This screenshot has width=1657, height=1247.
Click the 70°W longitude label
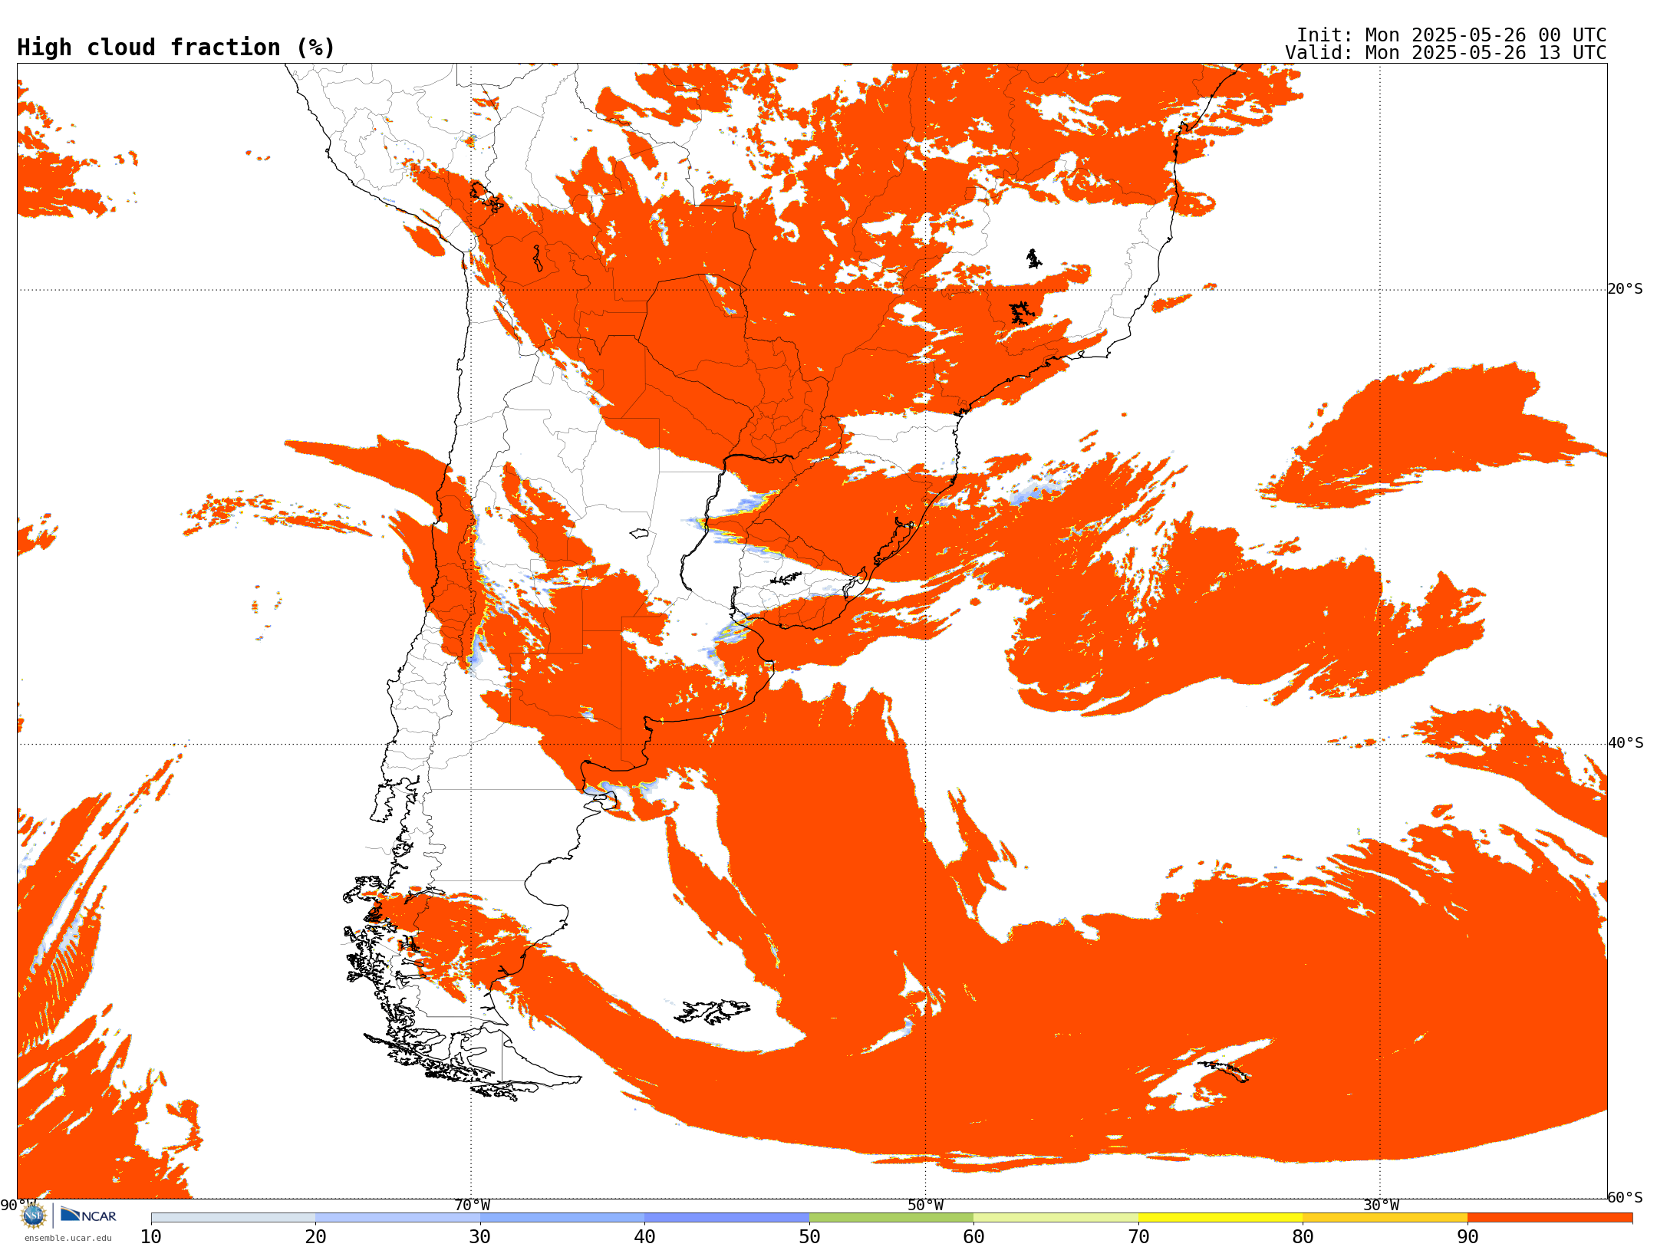(472, 1205)
